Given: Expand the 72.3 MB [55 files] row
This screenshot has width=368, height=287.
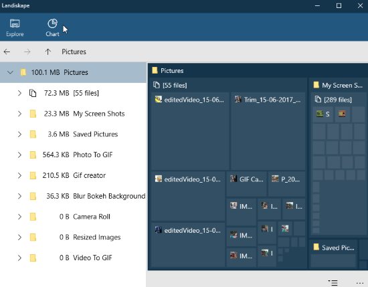Looking at the screenshot, I should click(19, 93).
